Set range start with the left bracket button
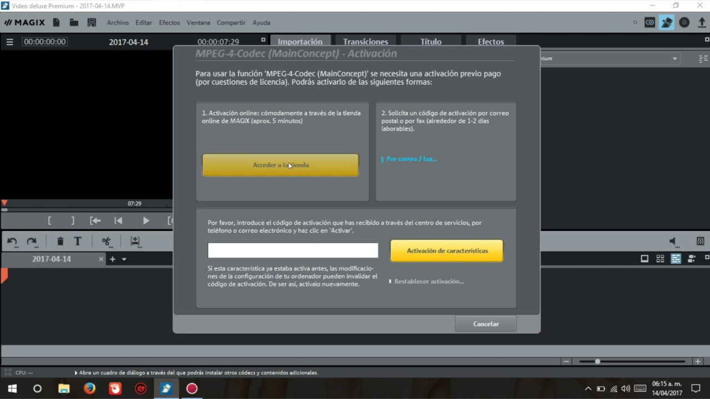Screen dimensions: 710x399 (x=49, y=221)
